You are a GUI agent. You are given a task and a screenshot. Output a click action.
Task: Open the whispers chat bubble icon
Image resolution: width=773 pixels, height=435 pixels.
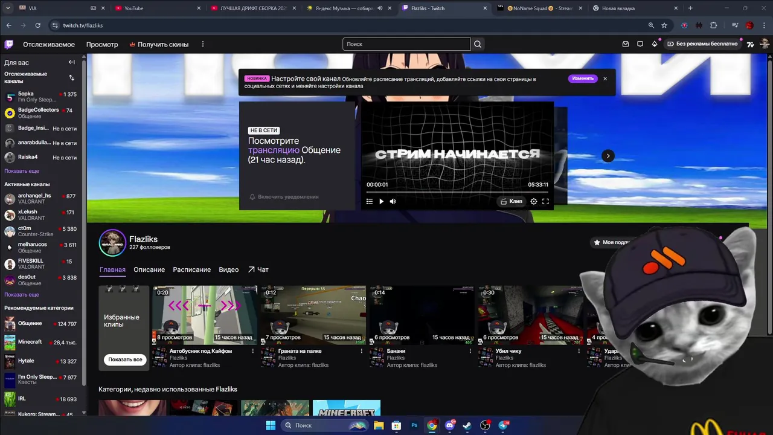coord(640,44)
